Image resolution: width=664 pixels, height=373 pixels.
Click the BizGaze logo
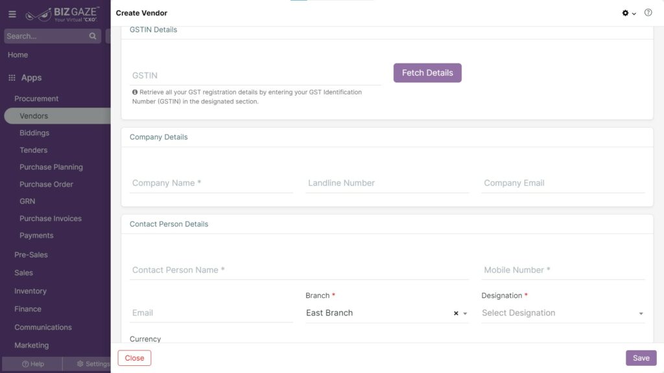point(63,14)
